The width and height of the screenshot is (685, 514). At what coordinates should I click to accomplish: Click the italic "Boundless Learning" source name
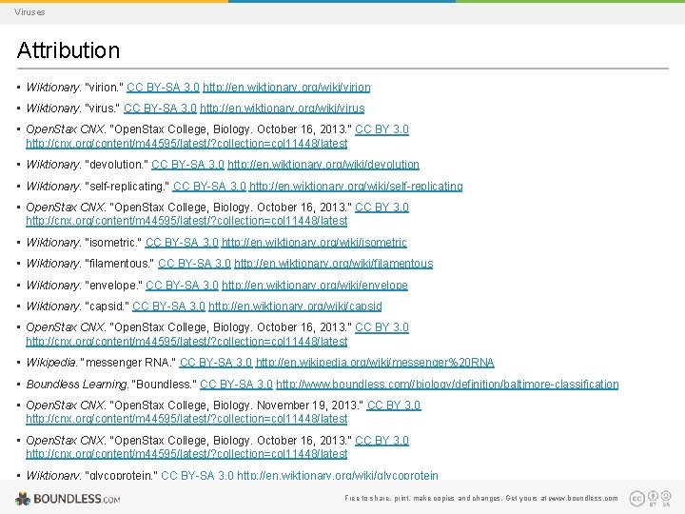(x=77, y=385)
